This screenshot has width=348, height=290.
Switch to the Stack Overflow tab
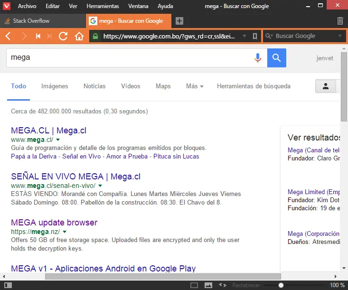click(x=43, y=21)
